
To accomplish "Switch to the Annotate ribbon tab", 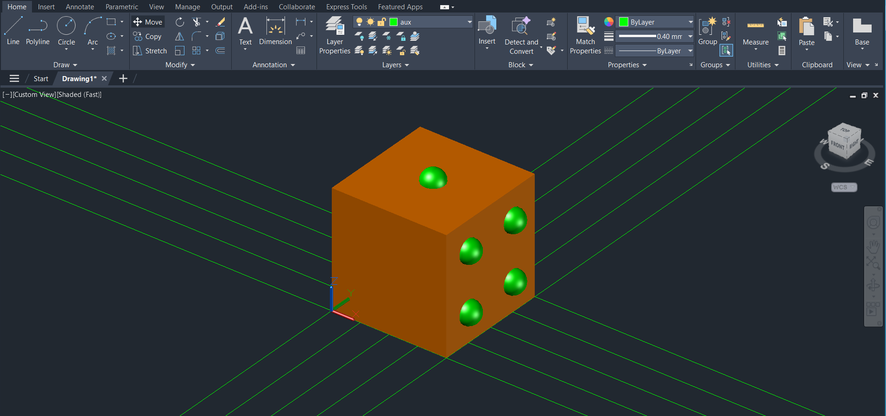I will 80,7.
